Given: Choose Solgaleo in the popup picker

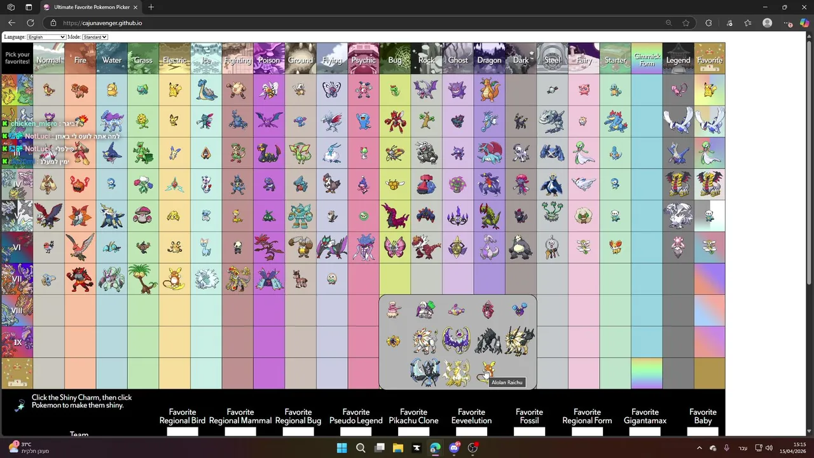Looking at the screenshot, I should tap(425, 342).
